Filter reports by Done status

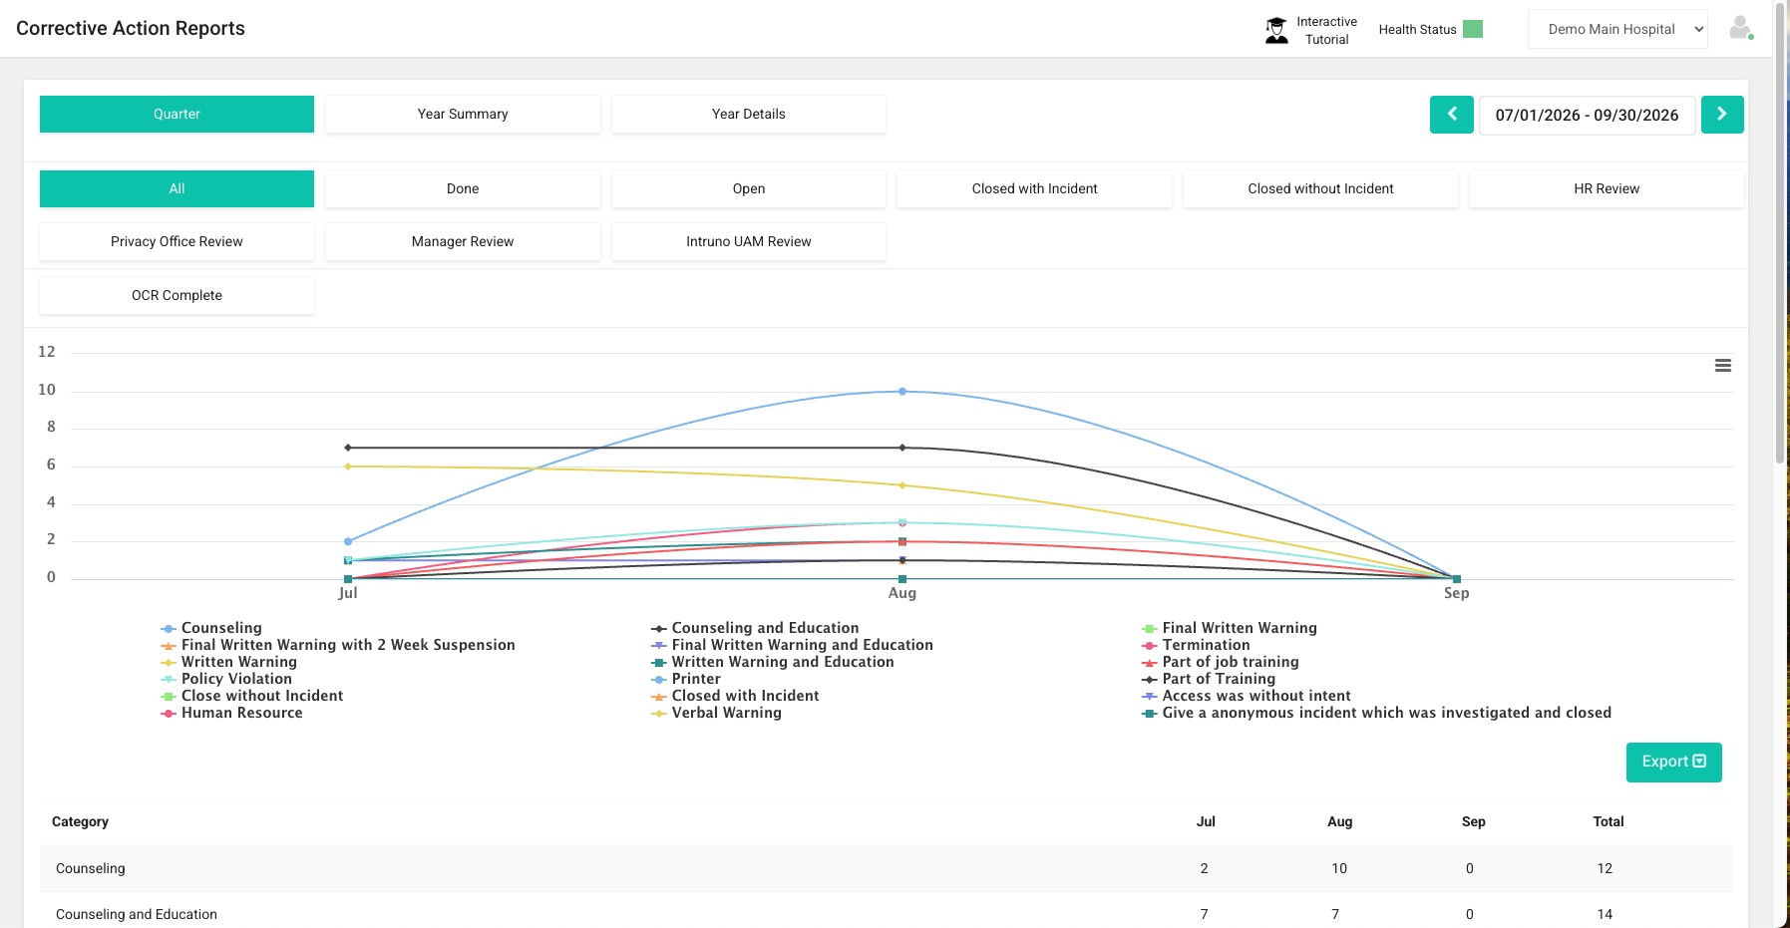(463, 188)
